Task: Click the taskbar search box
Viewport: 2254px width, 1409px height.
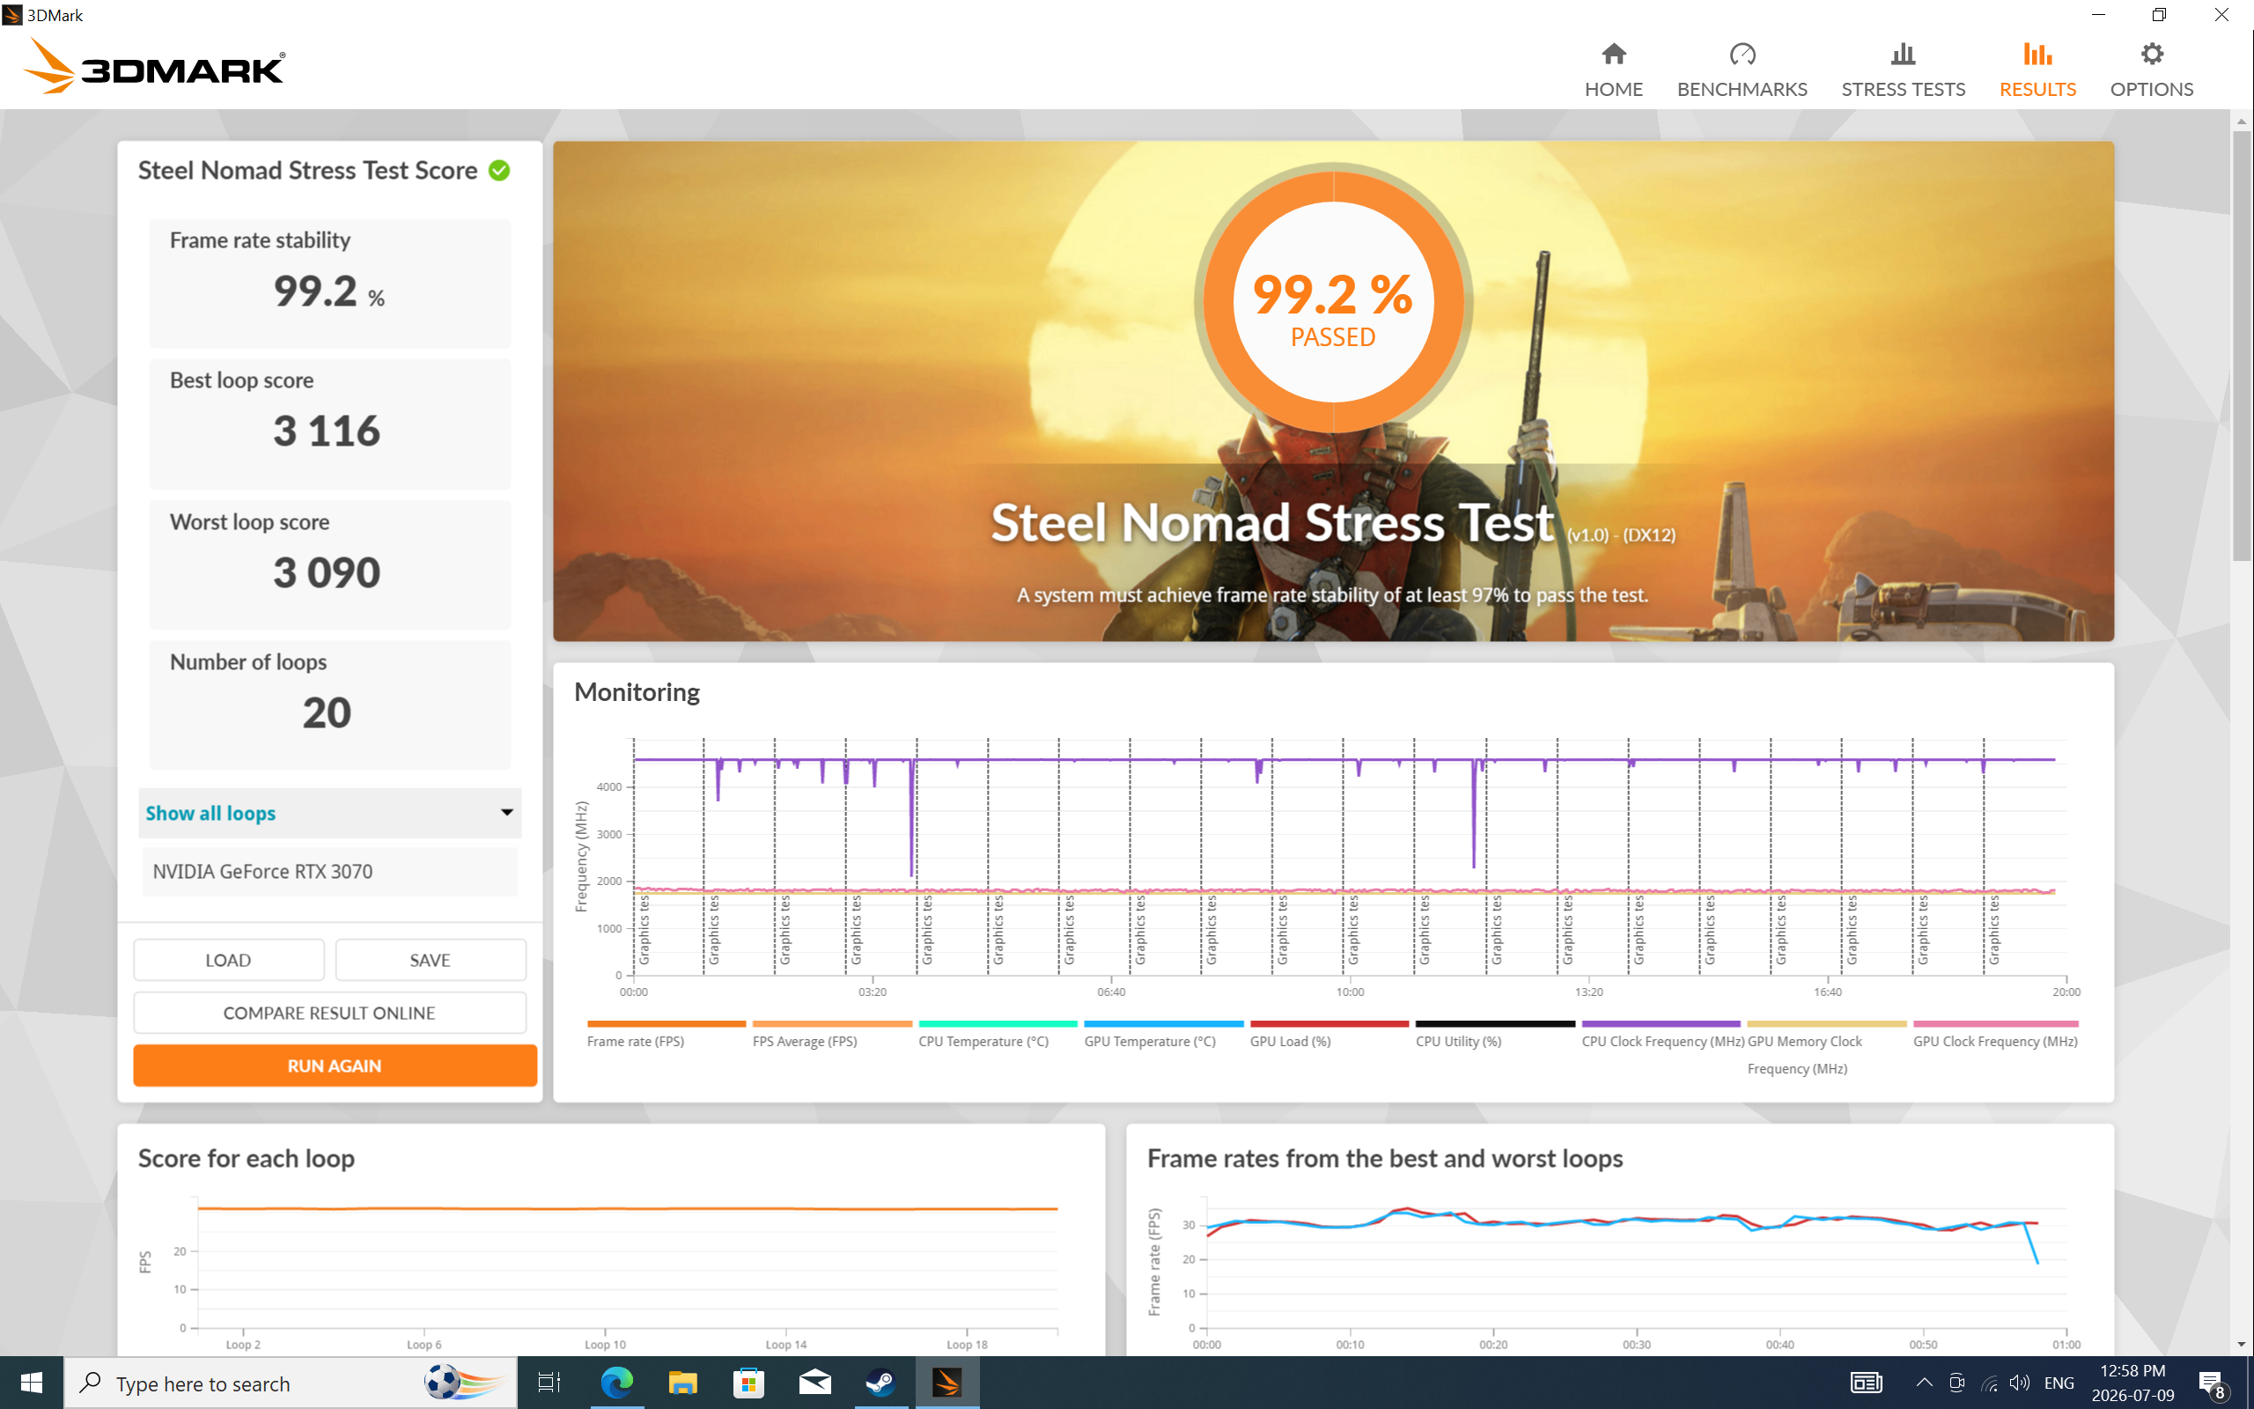Action: tap(290, 1383)
